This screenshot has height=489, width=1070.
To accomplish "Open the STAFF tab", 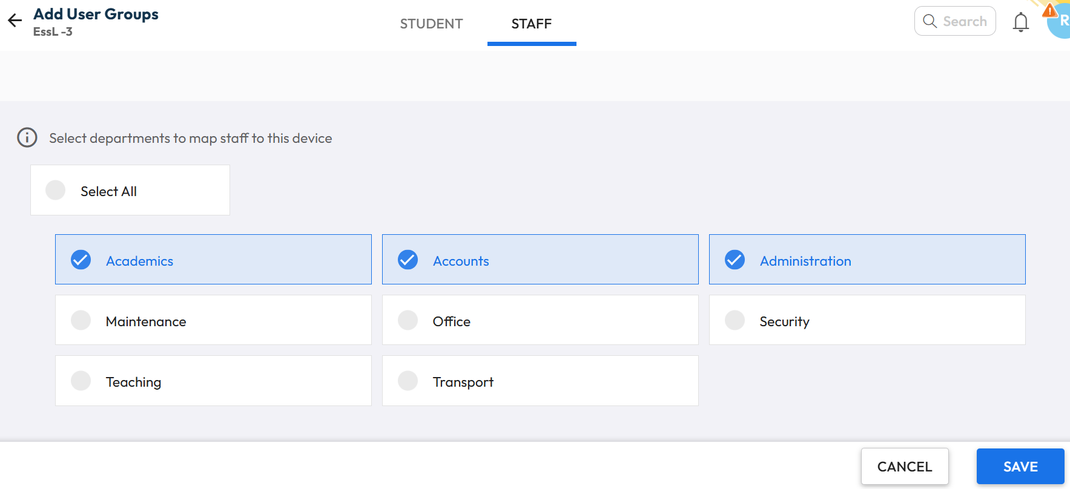I will coord(531,24).
